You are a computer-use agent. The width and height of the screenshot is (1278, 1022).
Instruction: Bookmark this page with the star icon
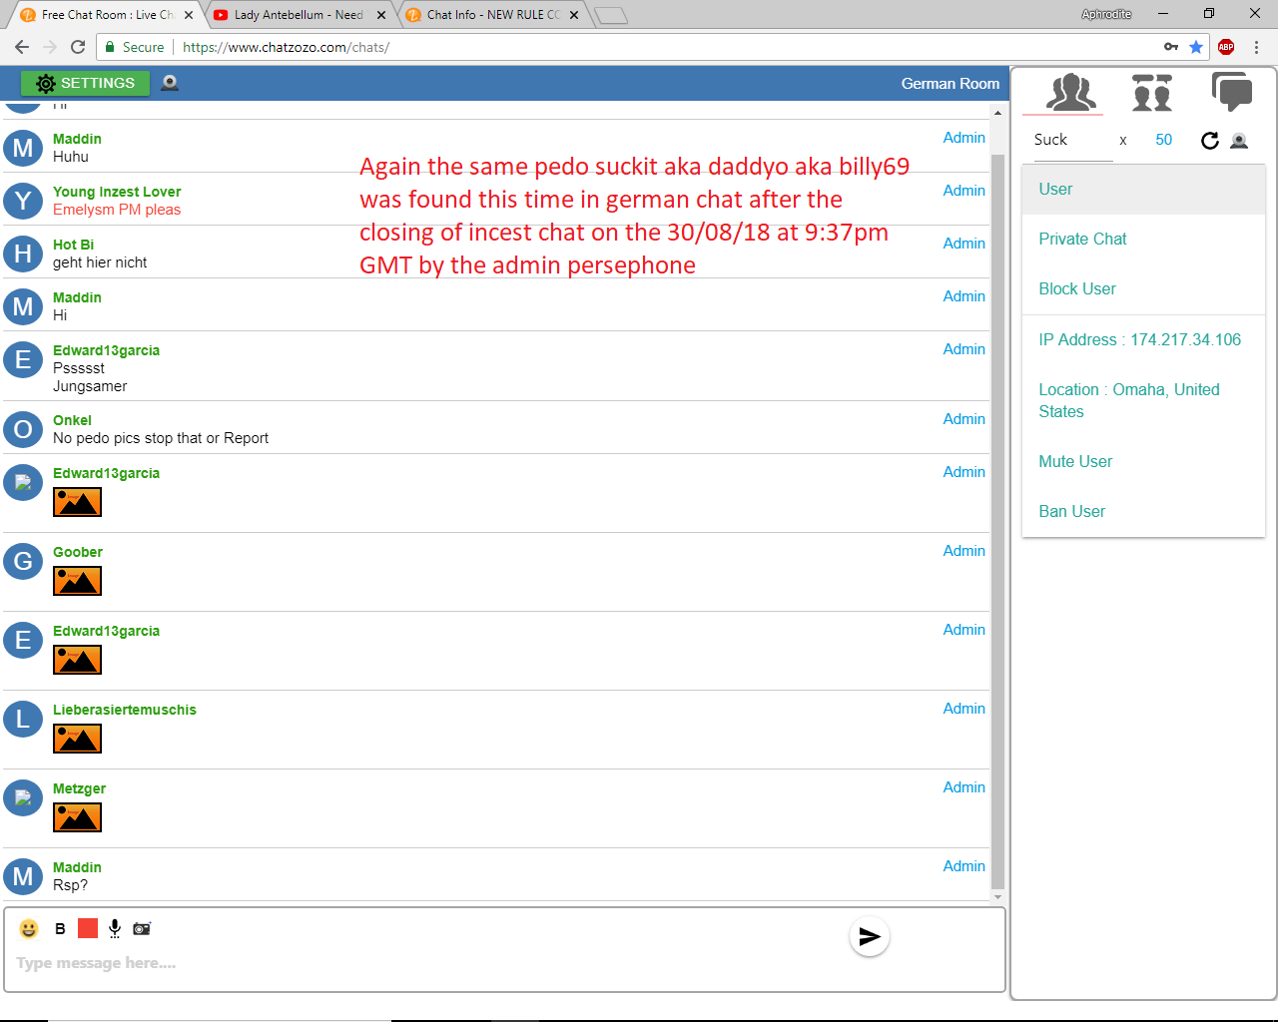[1196, 47]
